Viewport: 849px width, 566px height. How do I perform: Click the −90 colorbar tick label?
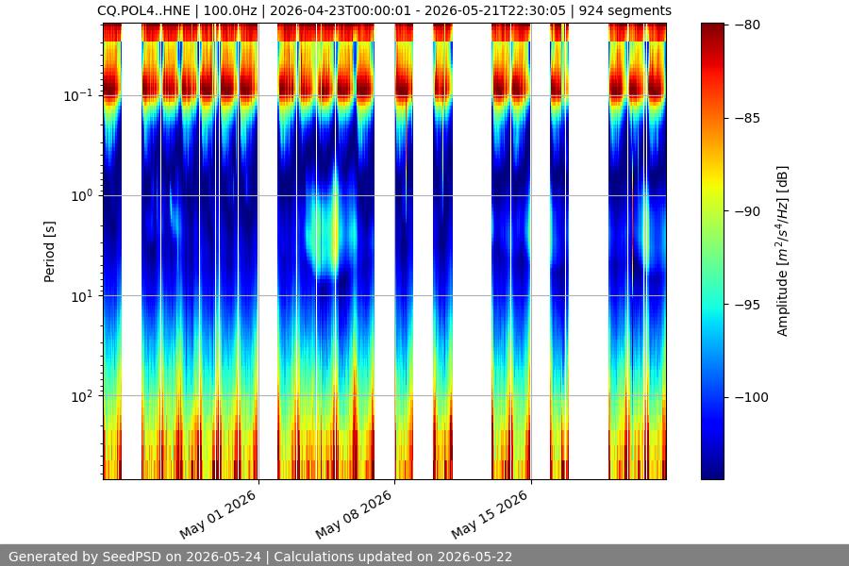point(748,211)
